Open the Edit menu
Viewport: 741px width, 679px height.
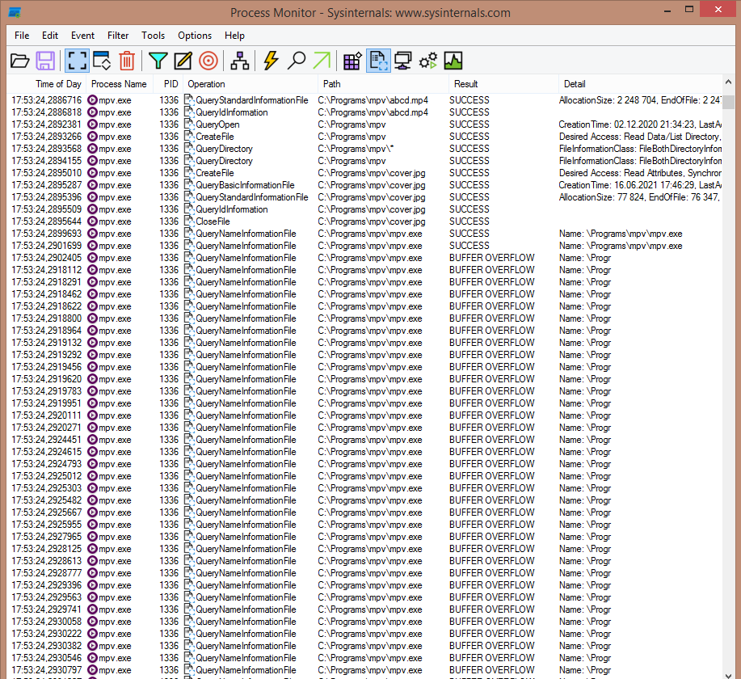(x=49, y=36)
